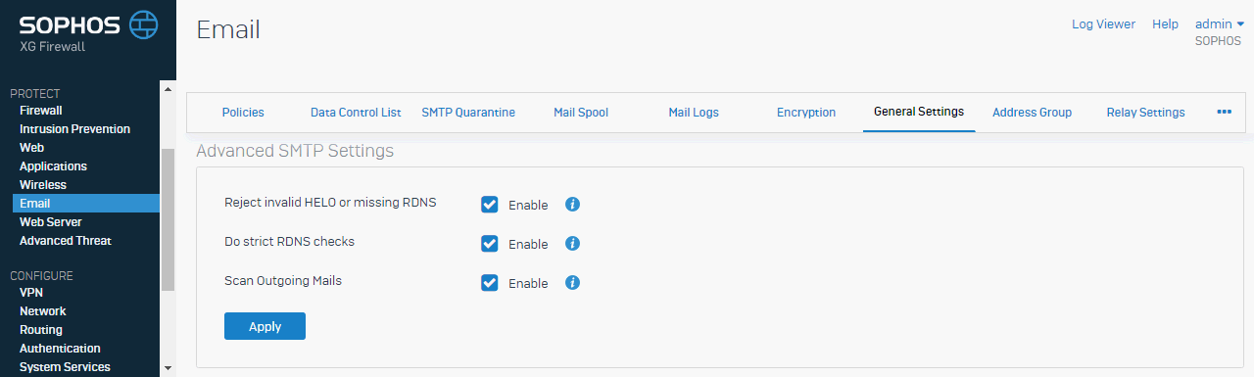Viewport: 1254px width, 377px height.
Task: Disable Scan Outgoing Mails checkbox
Action: click(490, 283)
